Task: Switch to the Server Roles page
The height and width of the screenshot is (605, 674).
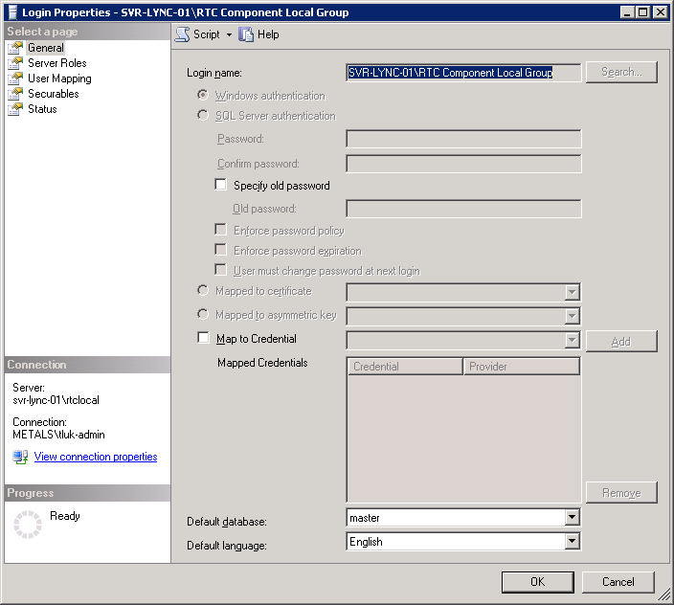Action: pyautogui.click(x=57, y=63)
